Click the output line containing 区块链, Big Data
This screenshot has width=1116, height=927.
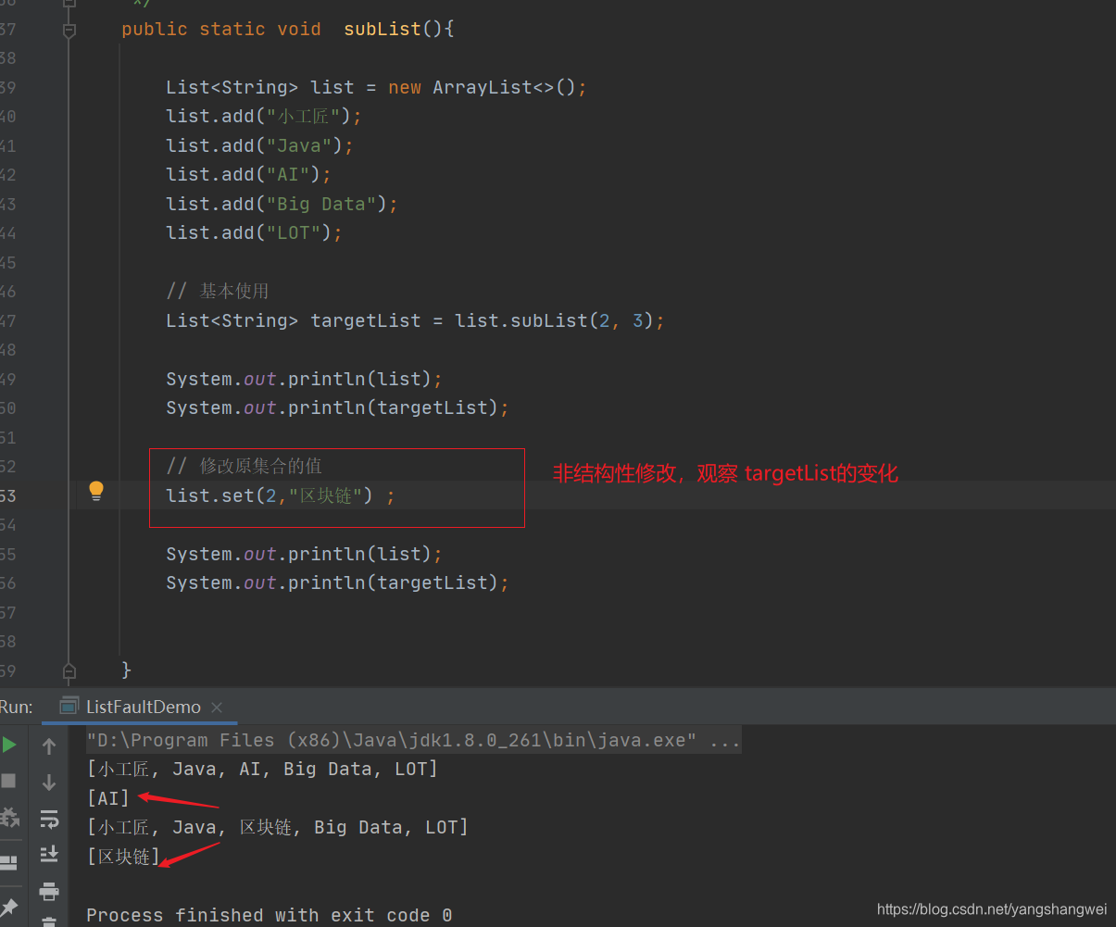pos(278,827)
